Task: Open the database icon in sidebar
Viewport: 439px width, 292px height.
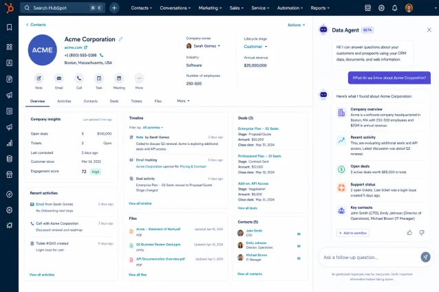Action: click(x=9, y=159)
